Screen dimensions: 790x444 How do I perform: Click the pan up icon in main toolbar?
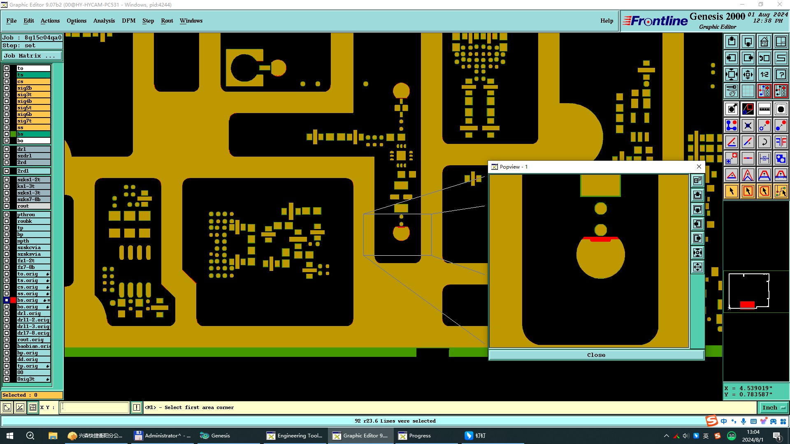pos(732,42)
